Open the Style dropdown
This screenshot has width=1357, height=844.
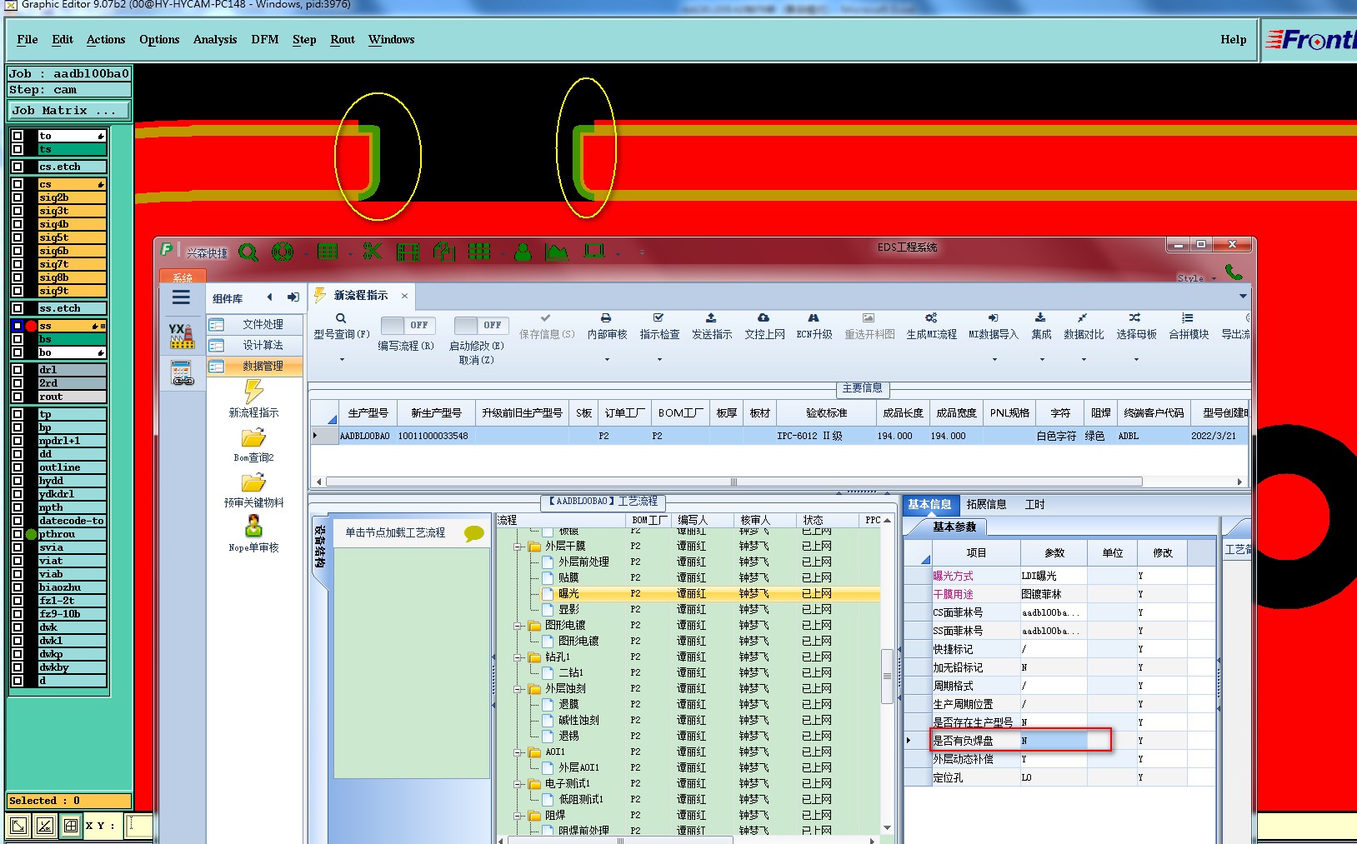point(1196,278)
